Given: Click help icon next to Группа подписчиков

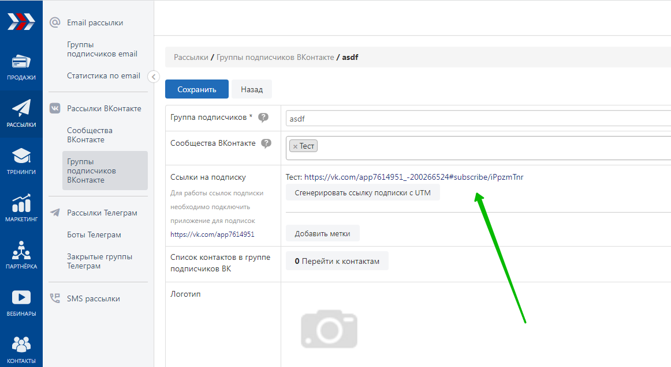Looking at the screenshot, I should pos(263,118).
